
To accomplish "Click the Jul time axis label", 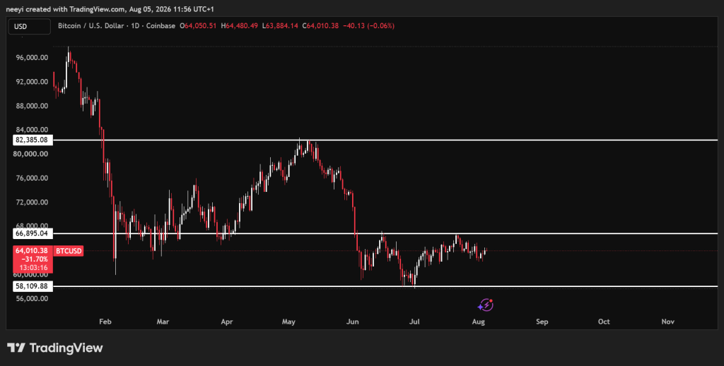I will pos(414,322).
